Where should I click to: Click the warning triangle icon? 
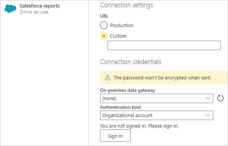tap(107, 78)
